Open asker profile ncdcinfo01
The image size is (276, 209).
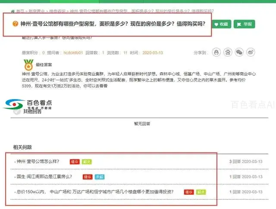73,53
